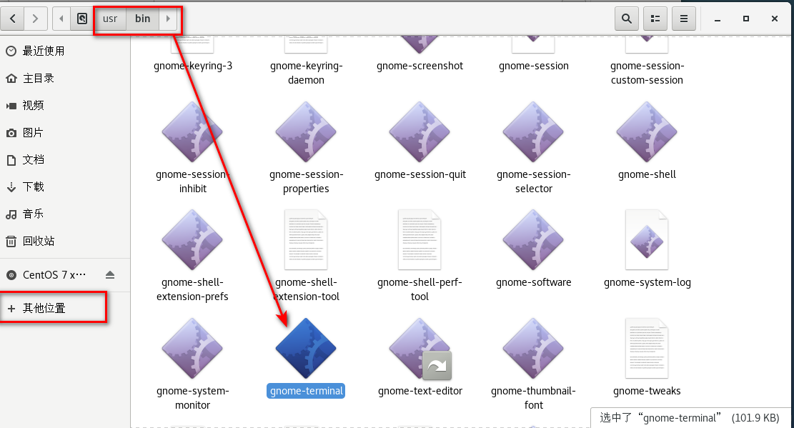Open Pictures (图片) in sidebar
Screen dimensions: 794x428
point(65,133)
